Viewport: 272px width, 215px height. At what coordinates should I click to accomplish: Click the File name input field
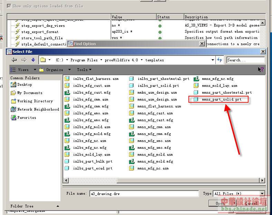point(144,194)
